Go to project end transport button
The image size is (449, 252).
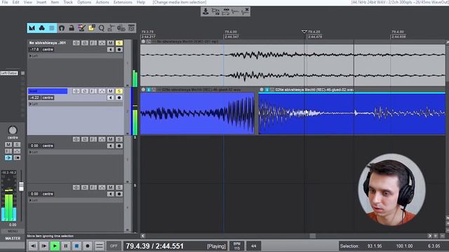pyautogui.click(x=43, y=246)
